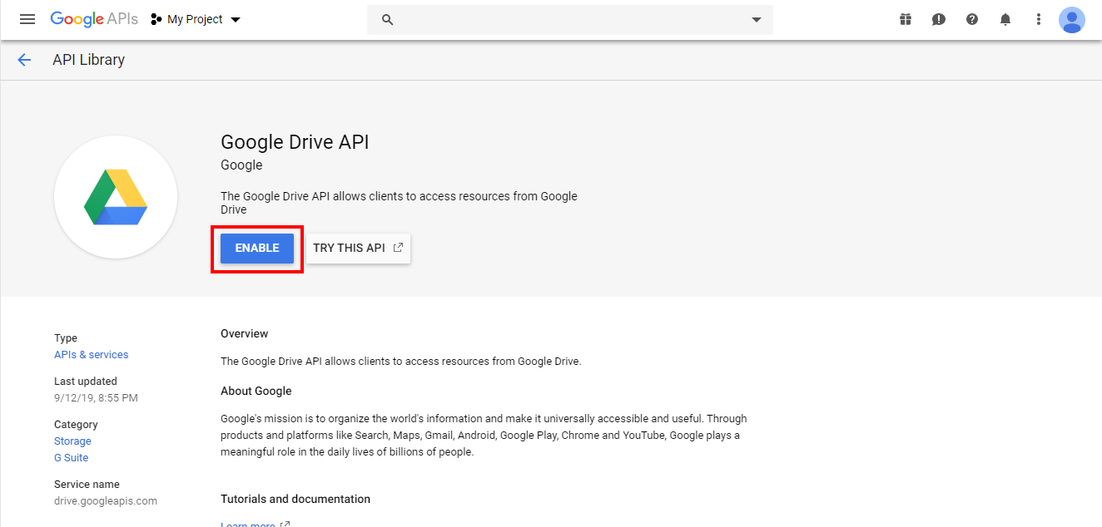The height and width of the screenshot is (527, 1102).
Task: Show notifications via the bell icon
Action: pyautogui.click(x=1005, y=19)
